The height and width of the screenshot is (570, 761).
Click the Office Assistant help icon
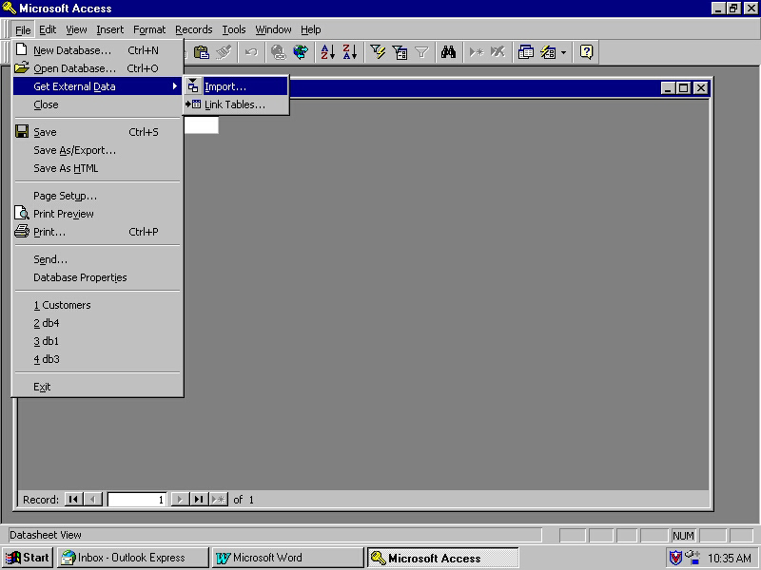[586, 52]
